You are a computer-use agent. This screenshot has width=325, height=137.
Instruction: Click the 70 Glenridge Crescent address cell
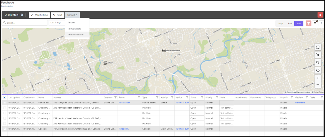[78, 129]
